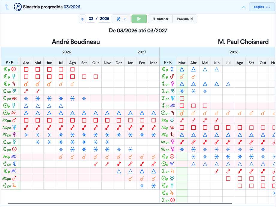Click the green play button
The height and width of the screenshot is (207, 276).
click(x=139, y=19)
